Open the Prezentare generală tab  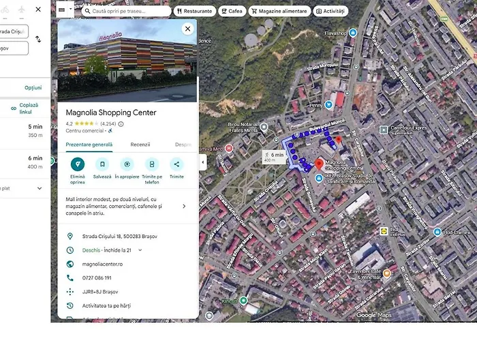[89, 145]
